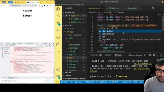Viewport: 164px width, 92px height.
Task: Bookmark this page with the star icon
Action: point(36,5)
